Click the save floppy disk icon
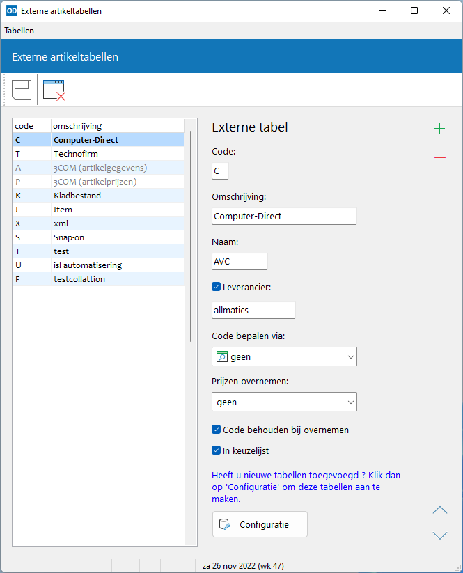 point(21,90)
